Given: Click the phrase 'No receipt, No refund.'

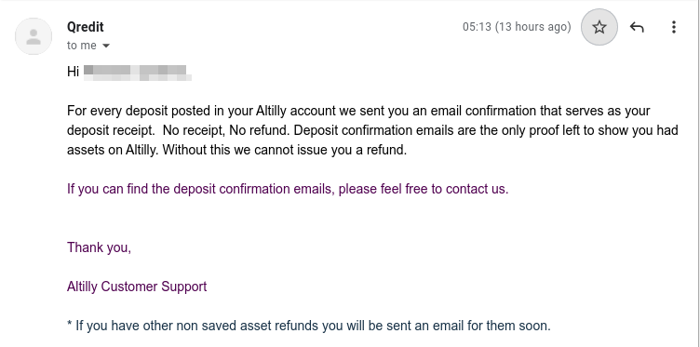Looking at the screenshot, I should click(x=227, y=130).
